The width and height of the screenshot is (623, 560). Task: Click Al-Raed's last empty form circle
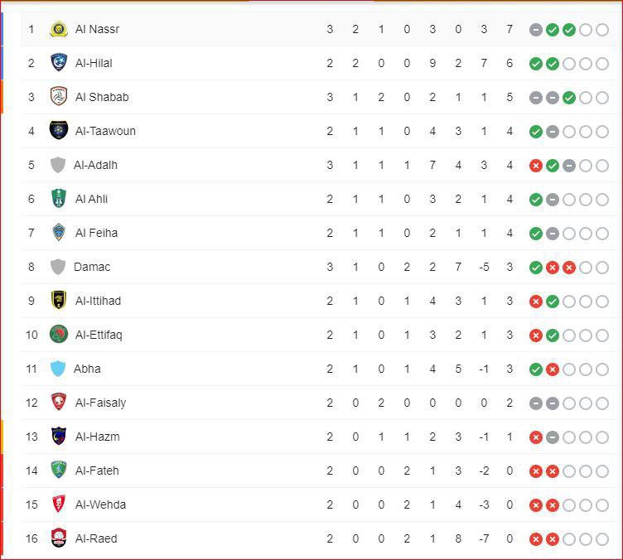(x=601, y=539)
